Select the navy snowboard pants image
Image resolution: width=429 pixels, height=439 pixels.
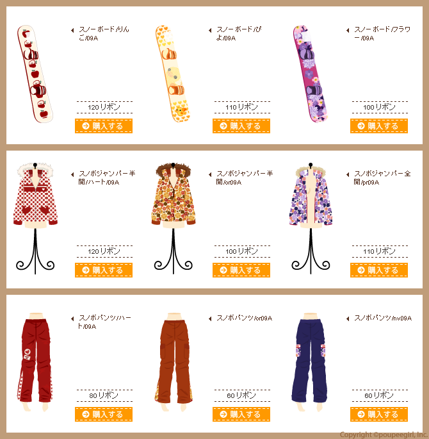[310, 362]
